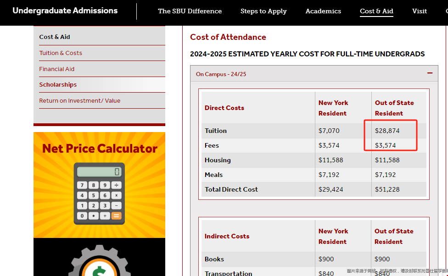
Task: Click the Meals row label
Action: click(x=214, y=175)
